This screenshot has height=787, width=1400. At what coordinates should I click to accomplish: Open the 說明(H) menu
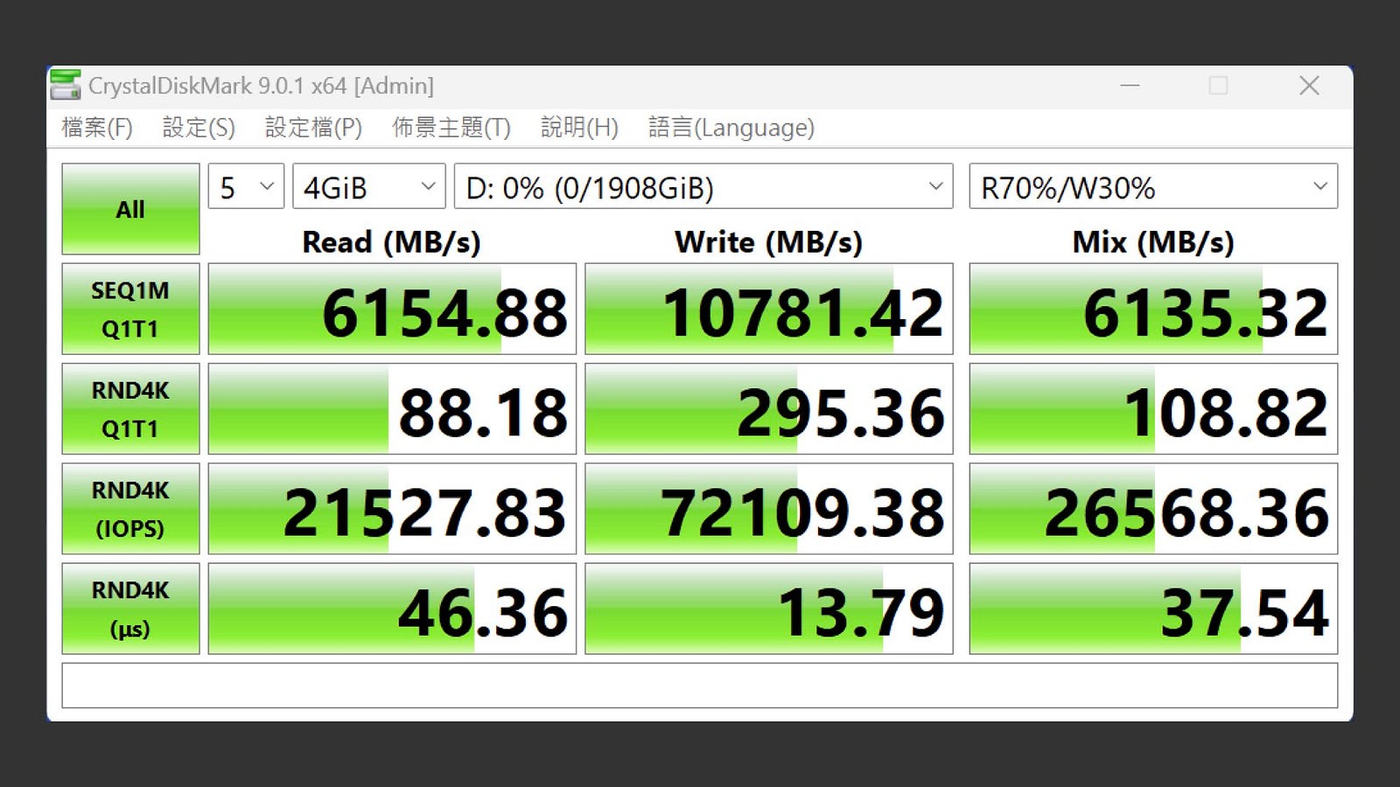579,128
